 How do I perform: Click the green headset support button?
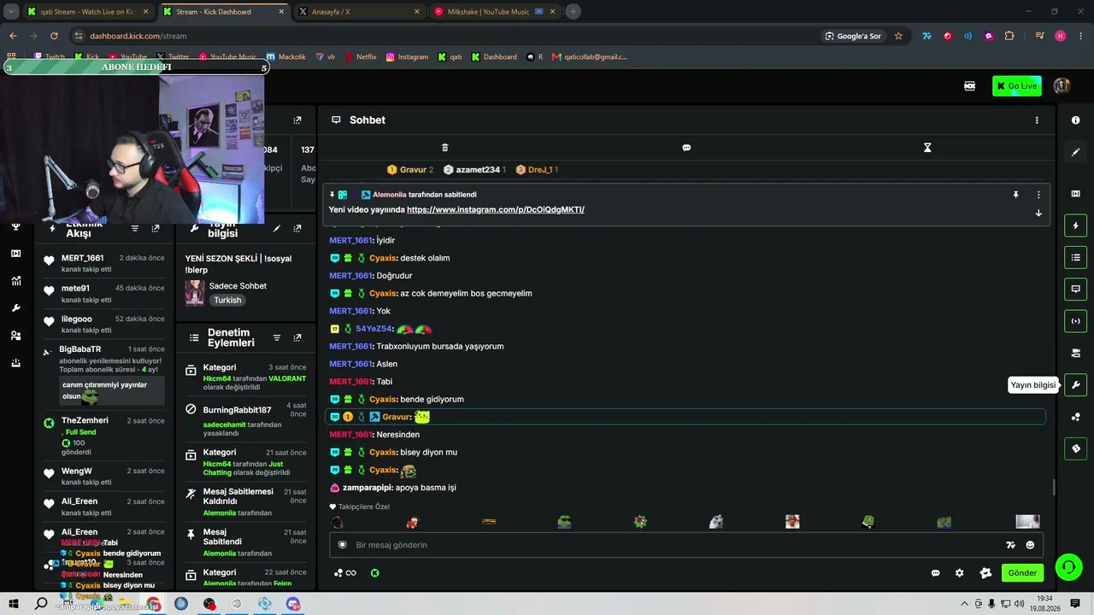tap(1068, 566)
